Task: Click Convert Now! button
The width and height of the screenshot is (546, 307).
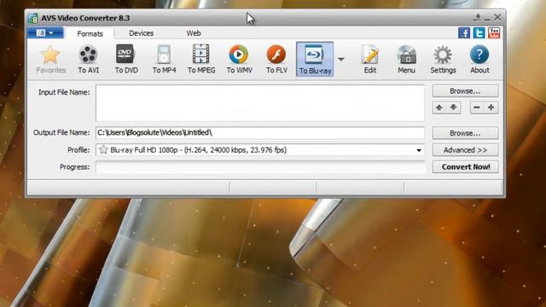Action: (x=465, y=167)
